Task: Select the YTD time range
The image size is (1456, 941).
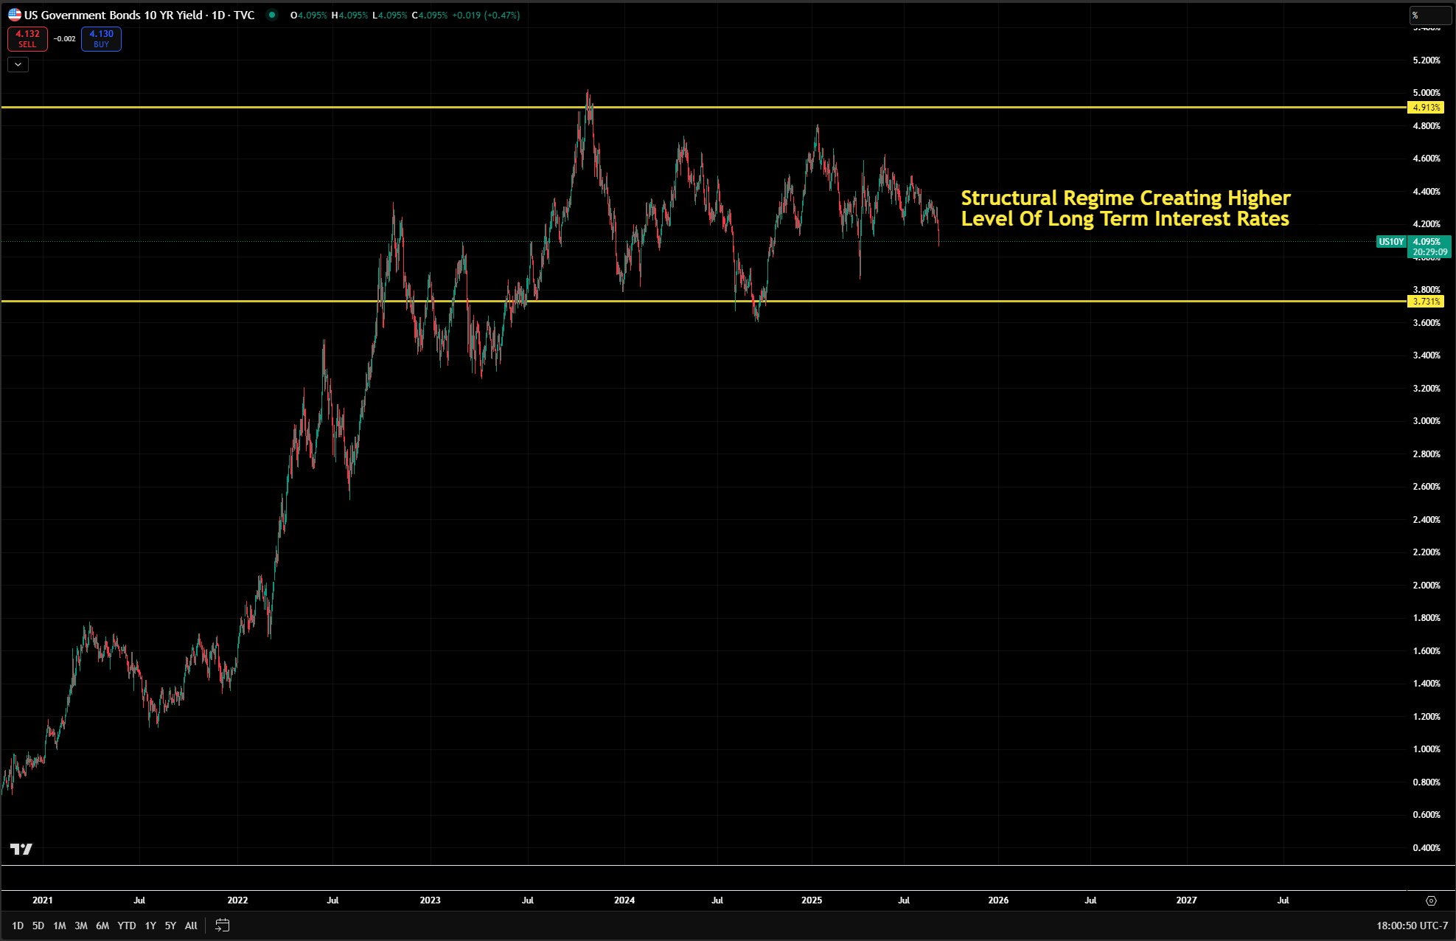Action: coord(127,926)
